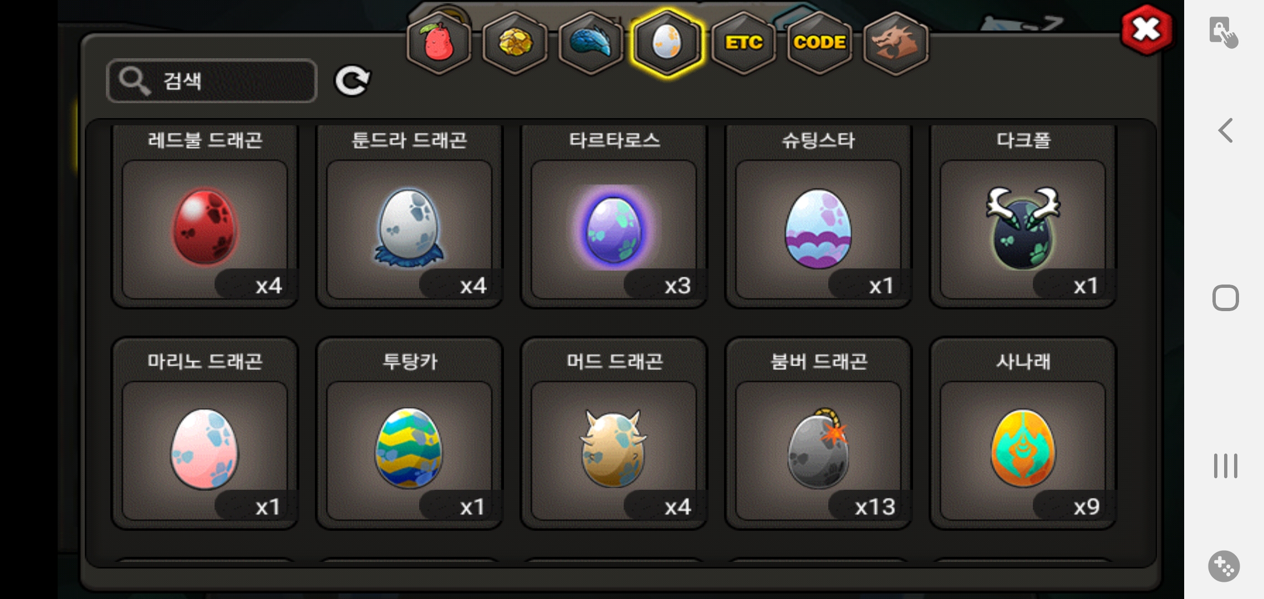Click the refresh arrow icon
The width and height of the screenshot is (1264, 599).
coord(353,81)
